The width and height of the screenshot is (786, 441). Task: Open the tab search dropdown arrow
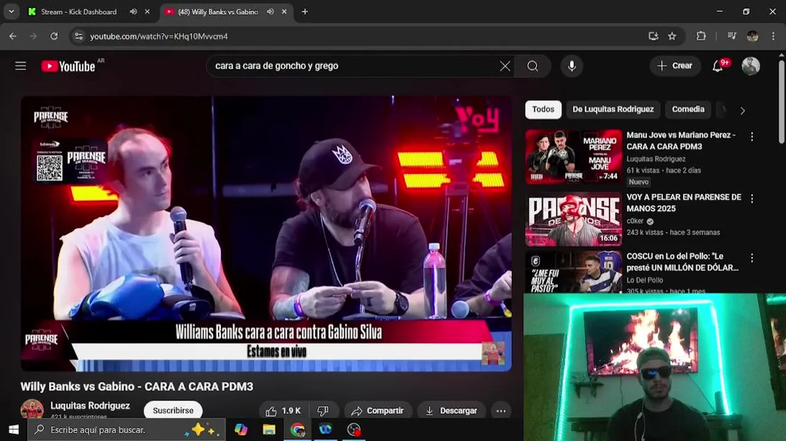point(11,12)
